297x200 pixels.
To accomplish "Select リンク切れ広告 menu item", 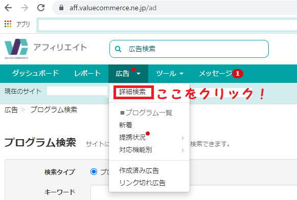I will point(142,183).
